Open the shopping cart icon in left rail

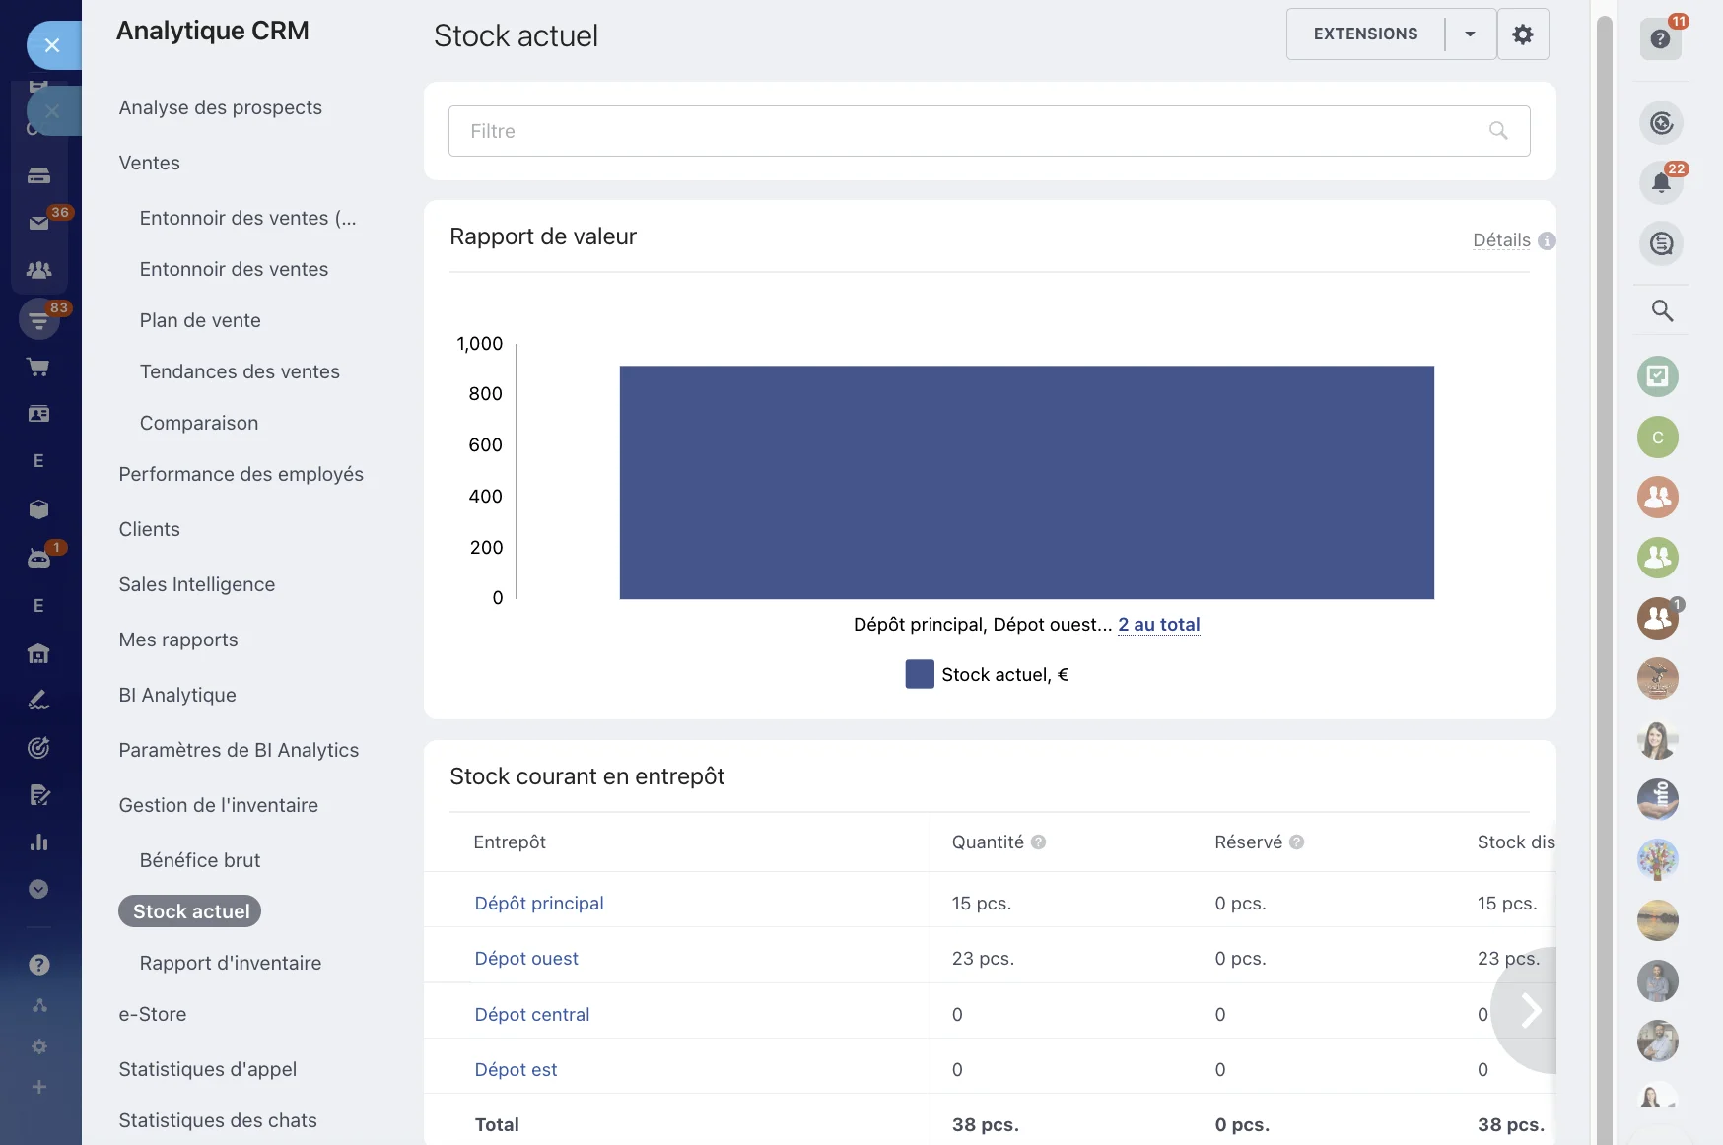tap(38, 368)
